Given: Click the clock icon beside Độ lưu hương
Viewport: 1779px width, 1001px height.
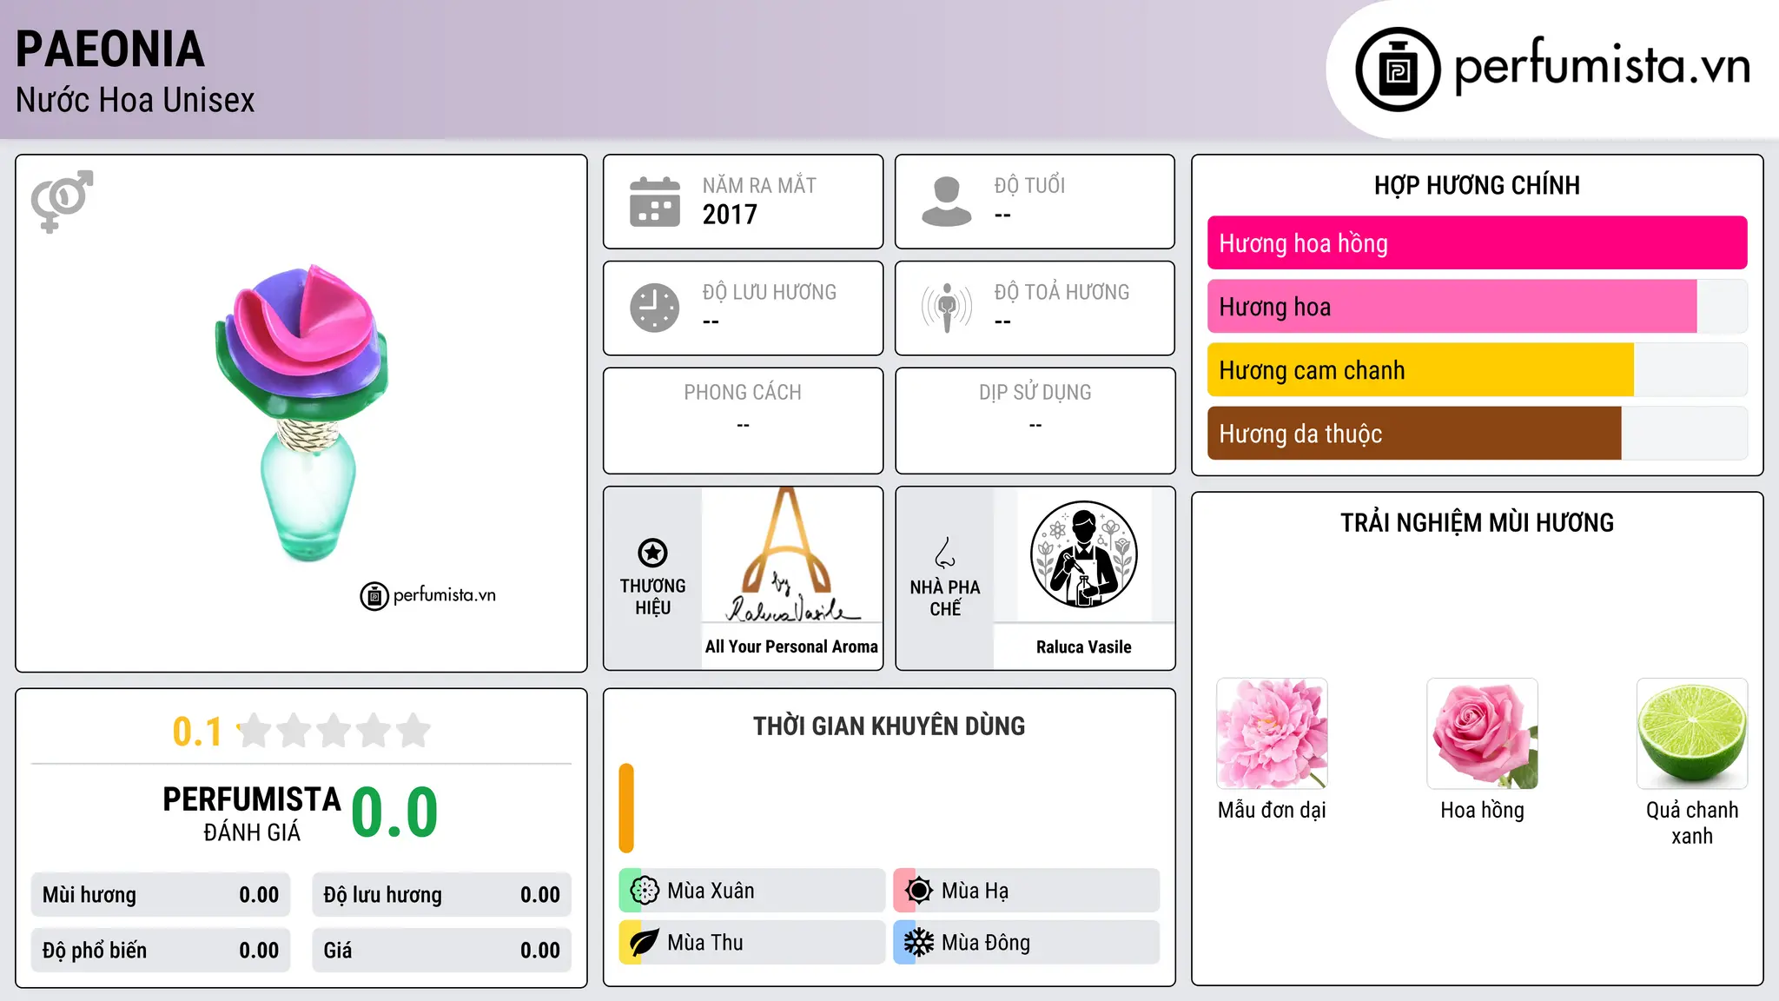Looking at the screenshot, I should point(655,308).
